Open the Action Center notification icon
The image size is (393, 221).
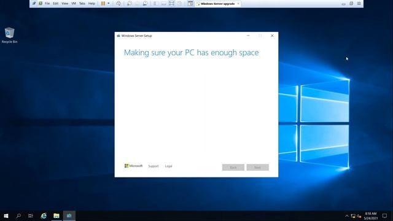[x=384, y=215]
